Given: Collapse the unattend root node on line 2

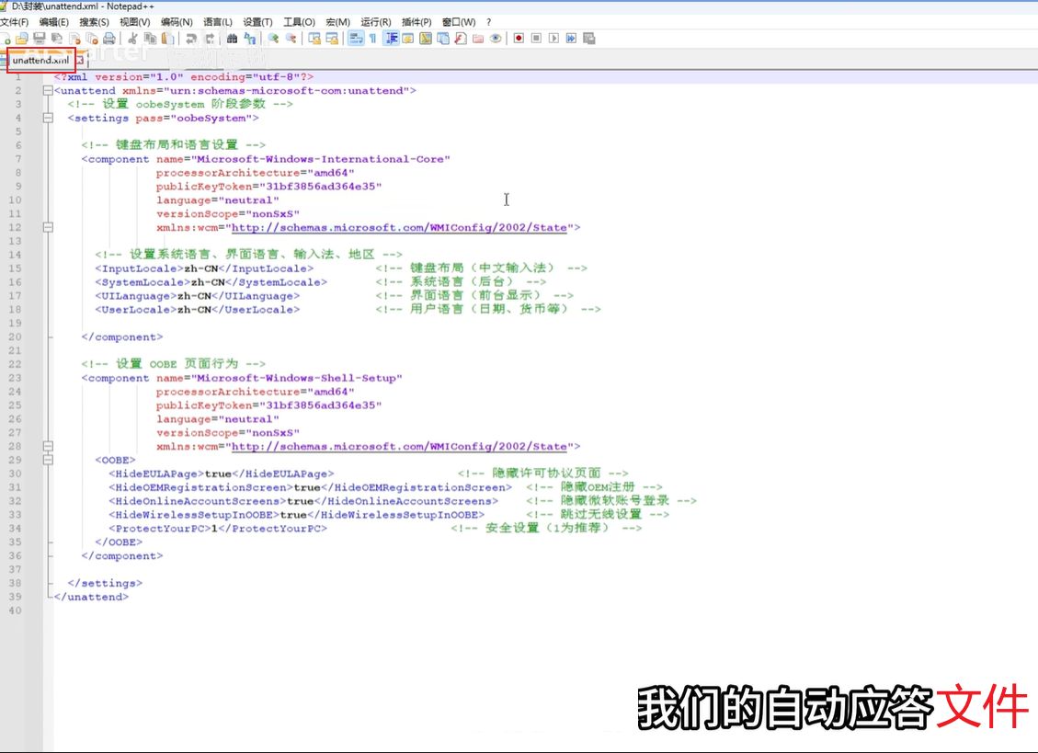Looking at the screenshot, I should [47, 91].
